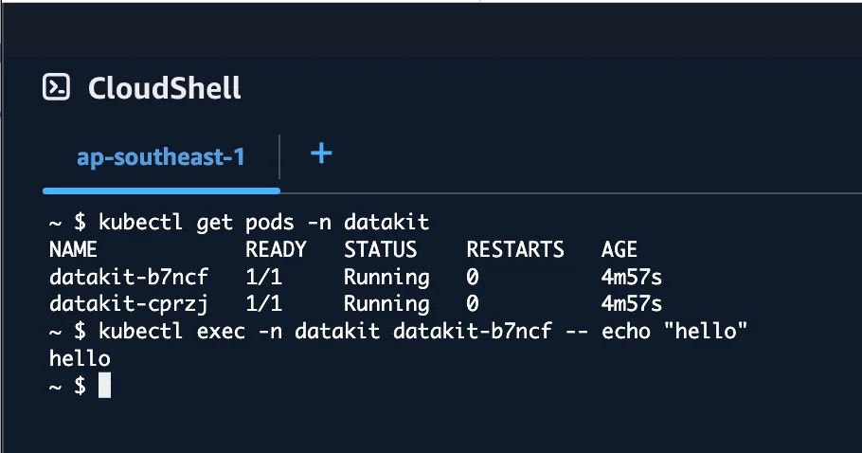The height and width of the screenshot is (453, 862).
Task: Click Running status of datakit-cprzj
Action: click(x=386, y=304)
